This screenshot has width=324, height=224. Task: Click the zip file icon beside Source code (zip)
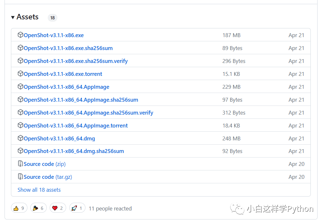20,164
